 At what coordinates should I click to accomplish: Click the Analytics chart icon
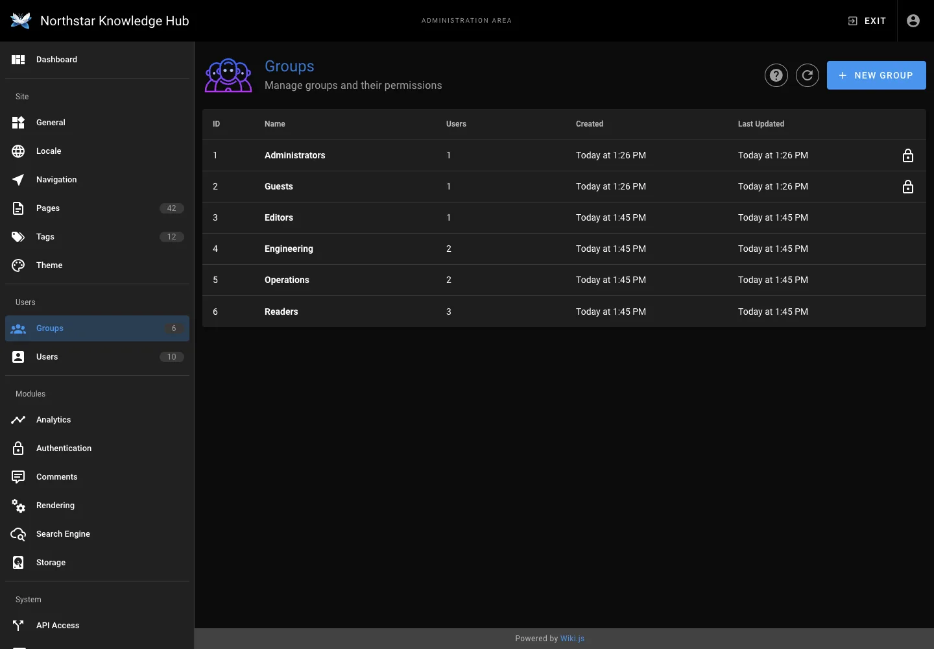point(18,420)
